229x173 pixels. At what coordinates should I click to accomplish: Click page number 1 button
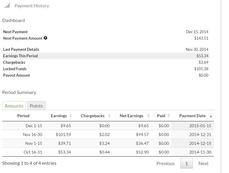186,164
